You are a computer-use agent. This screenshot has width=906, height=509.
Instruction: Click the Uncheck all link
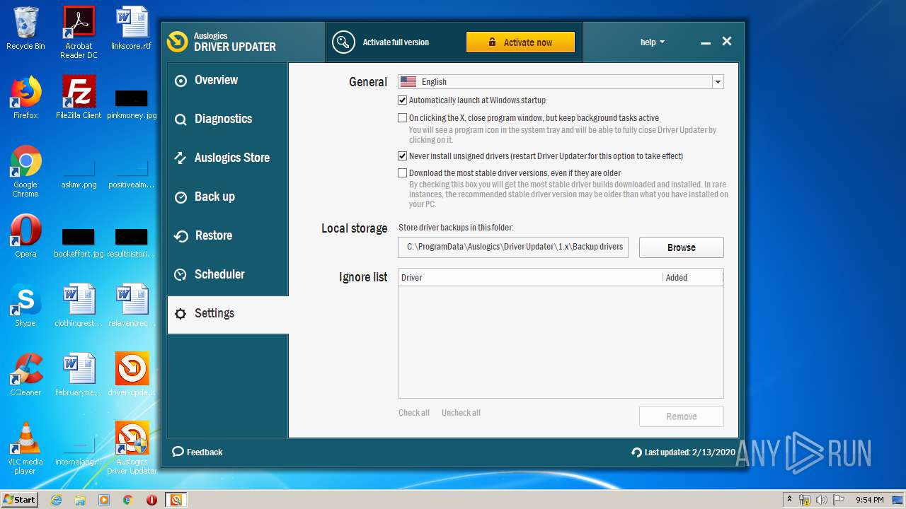(461, 413)
